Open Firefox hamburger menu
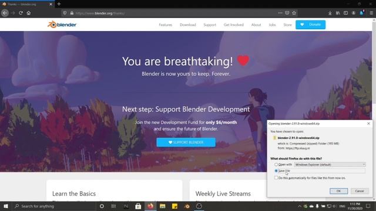Viewport: 376px width, 211px height. point(371,13)
